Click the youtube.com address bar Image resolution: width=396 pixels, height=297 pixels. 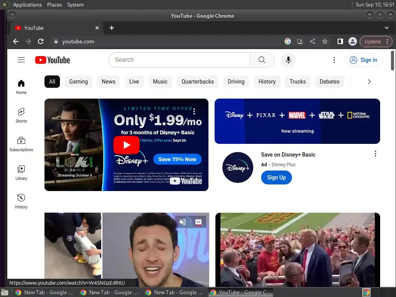click(167, 41)
